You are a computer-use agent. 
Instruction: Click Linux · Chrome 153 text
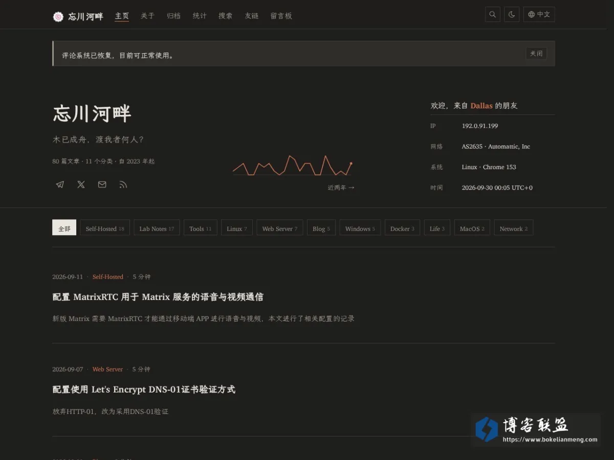(x=489, y=167)
